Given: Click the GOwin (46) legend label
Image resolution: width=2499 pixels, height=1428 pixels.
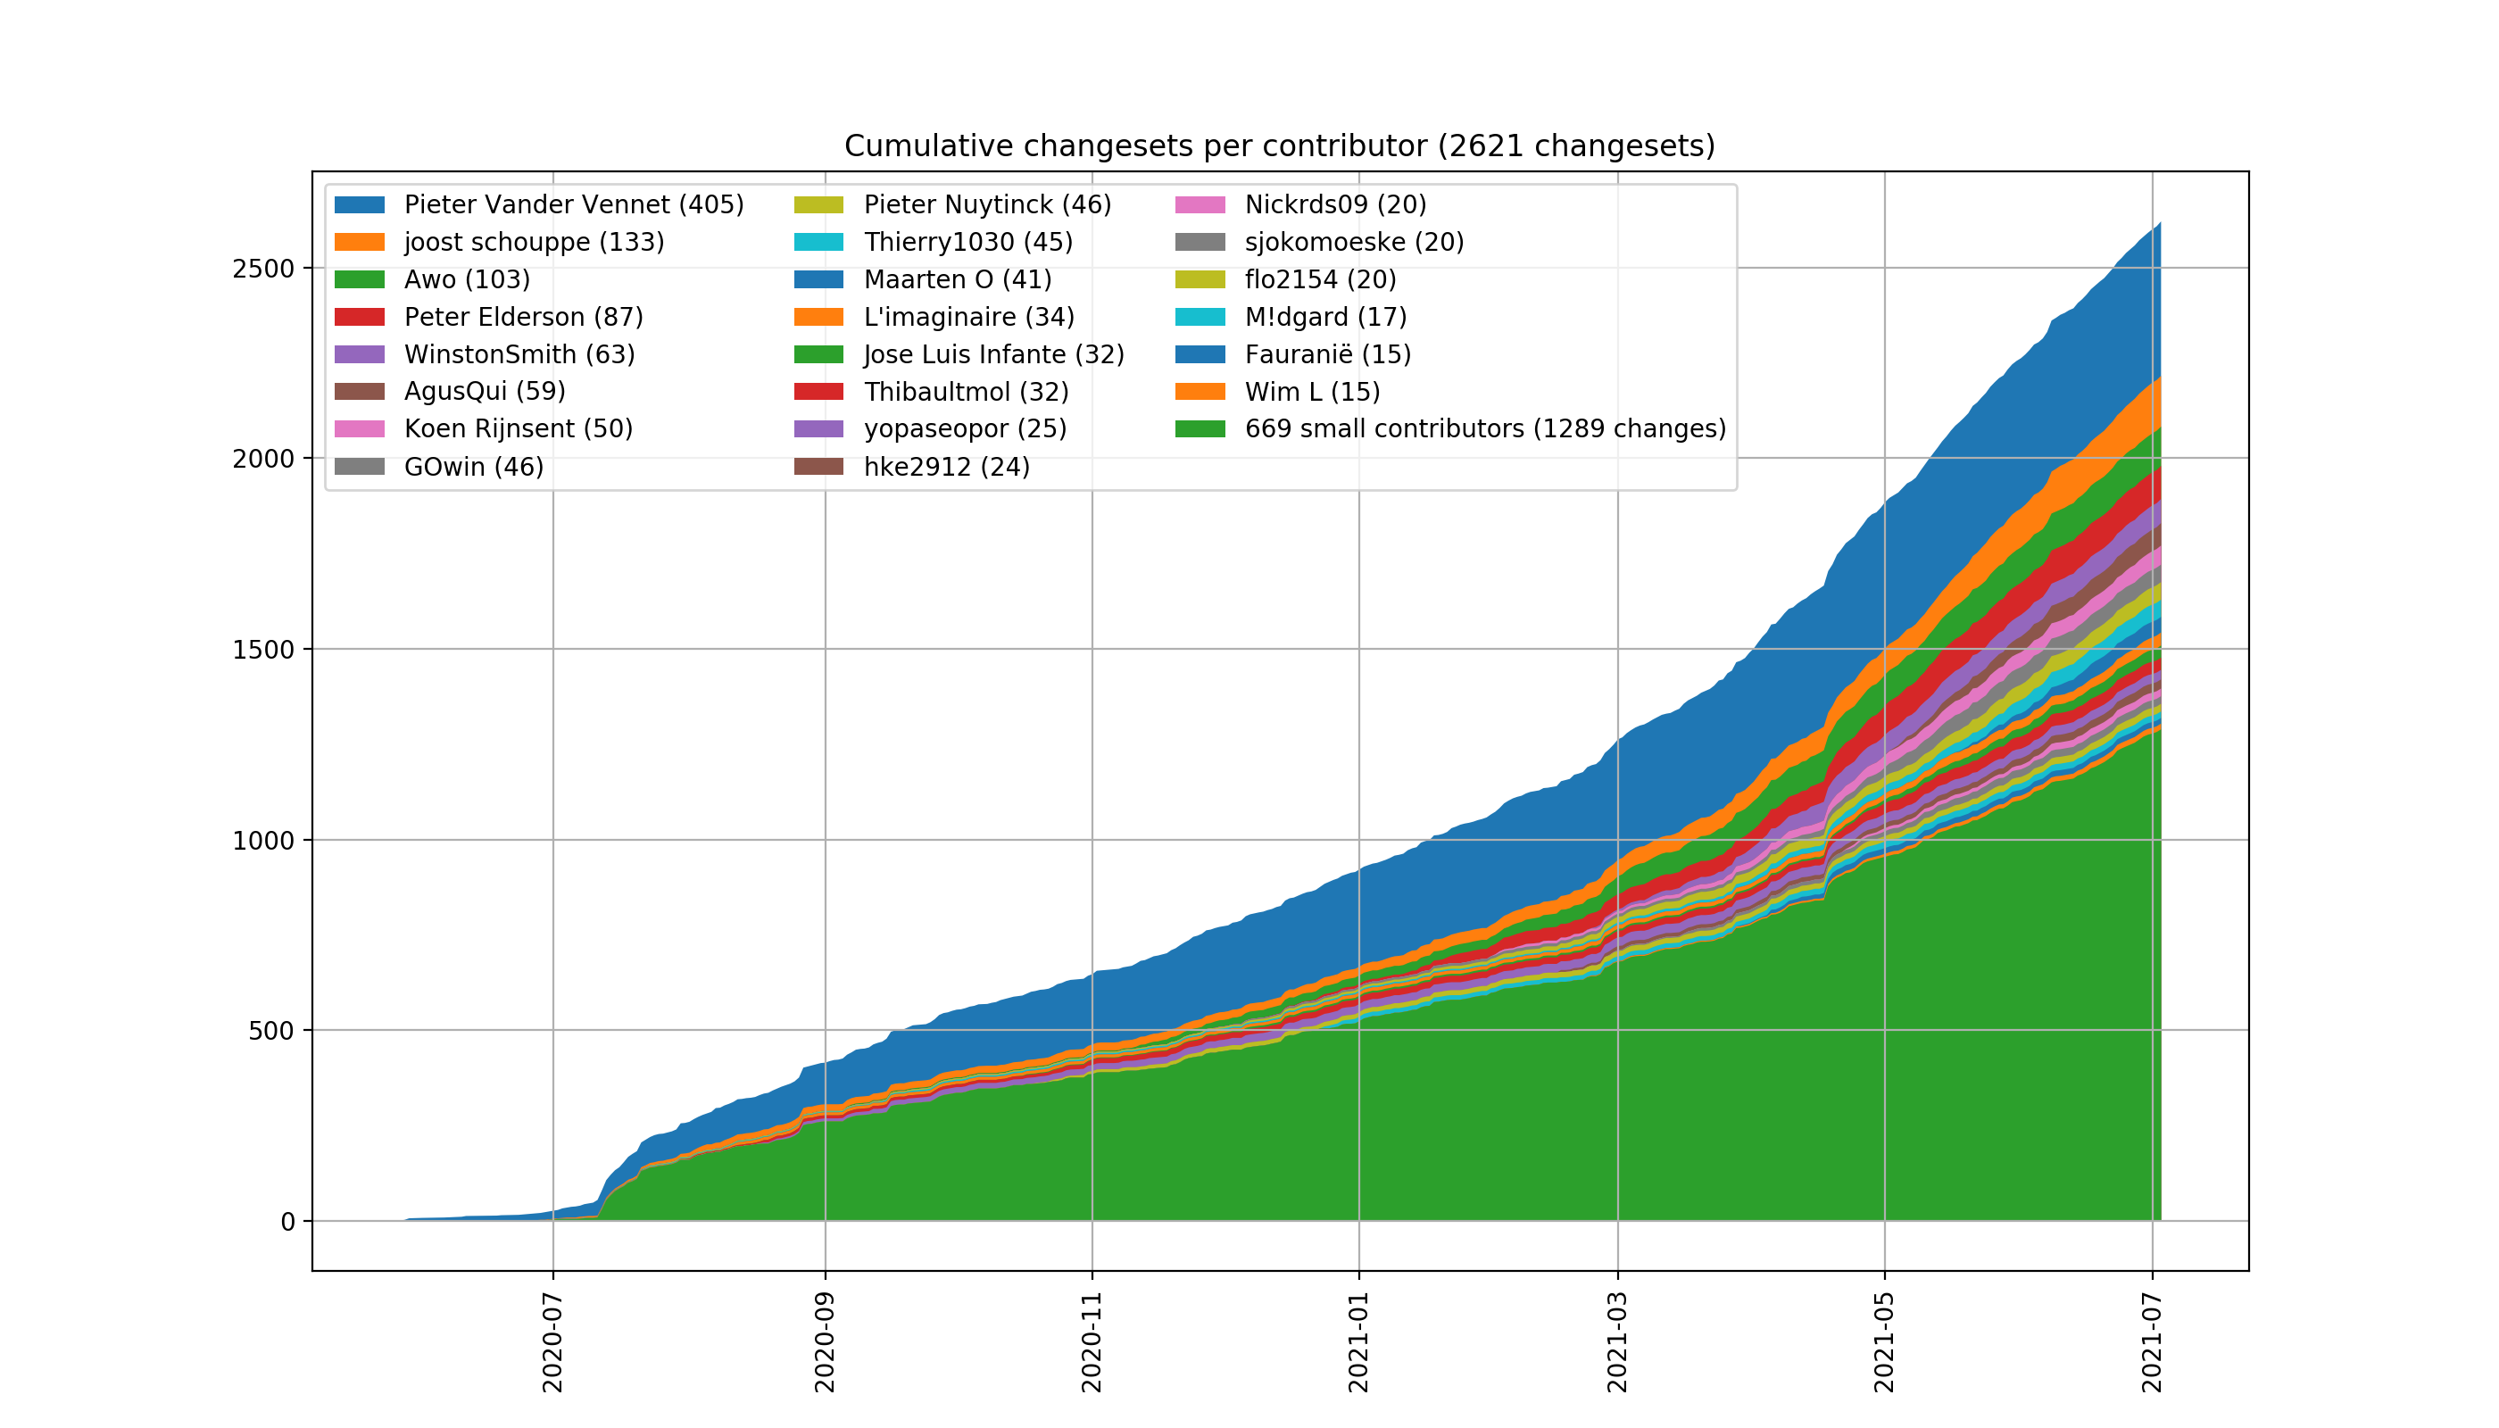Looking at the screenshot, I should (x=474, y=467).
